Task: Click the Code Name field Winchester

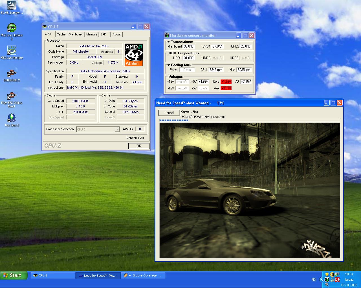Action: click(x=81, y=52)
